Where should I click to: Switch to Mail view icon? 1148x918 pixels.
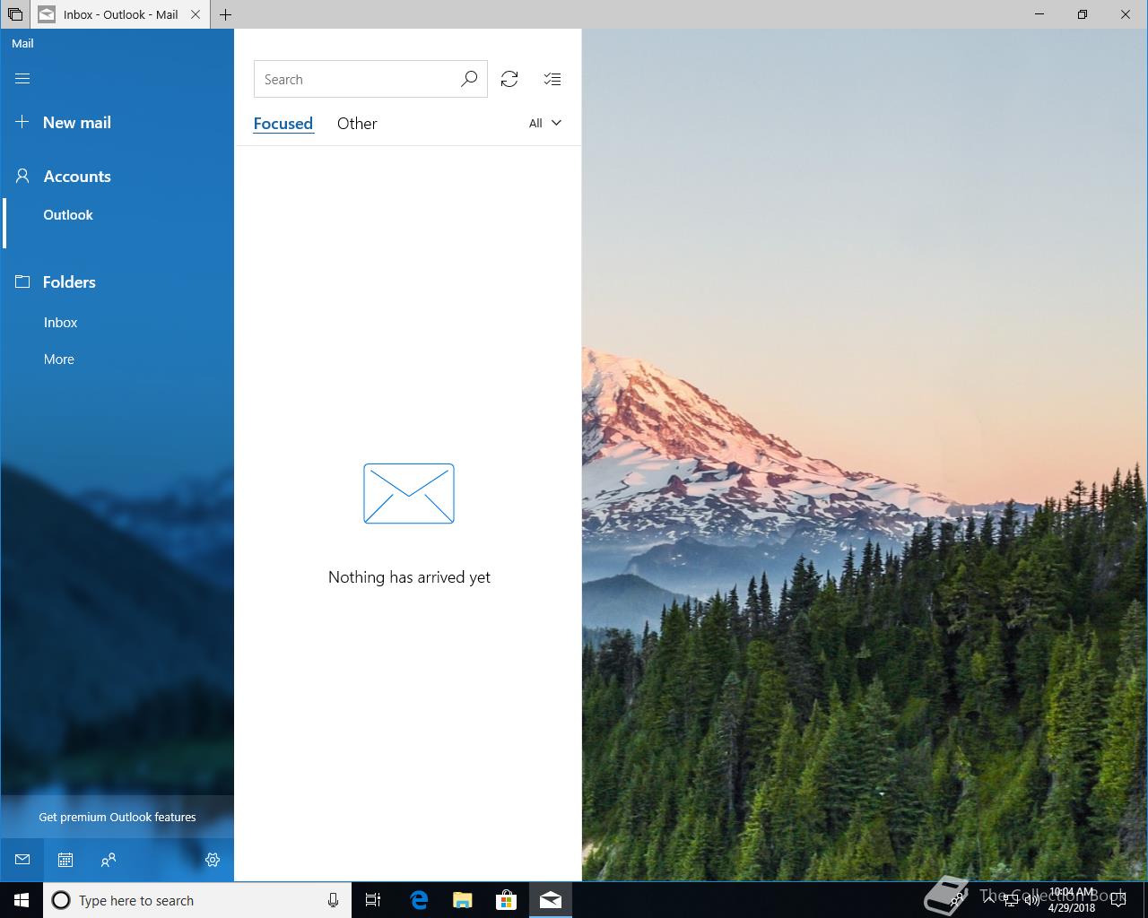pos(22,860)
